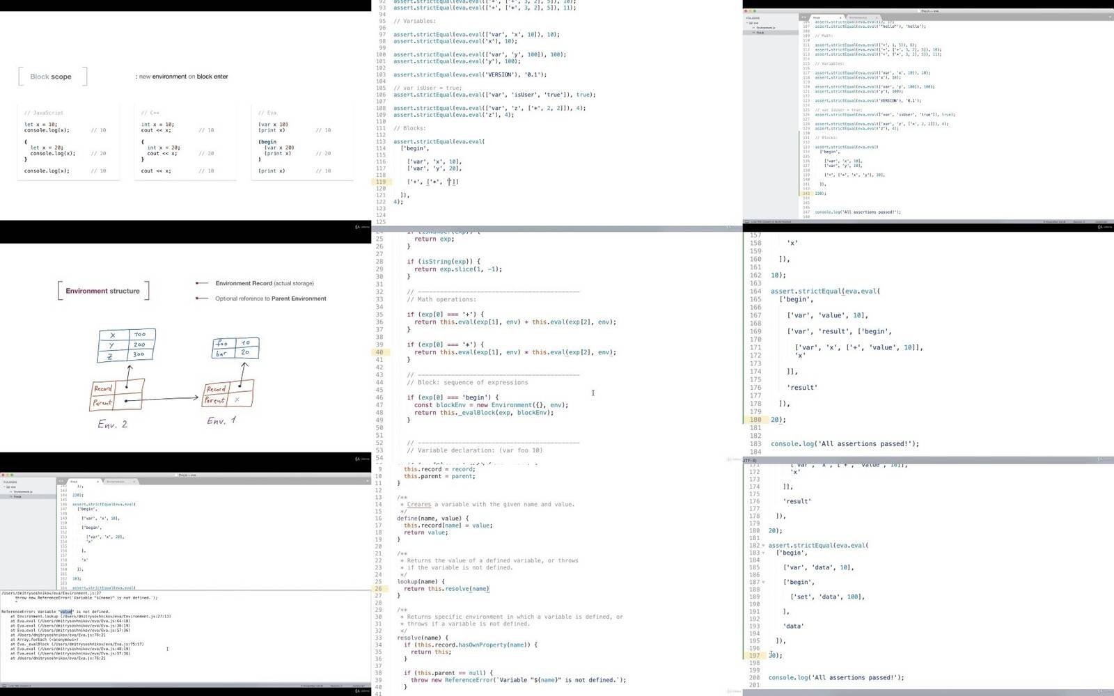Screen dimensions: 1114x696
Task: Click "return this._evalBlock(exp, blockEnv);" line
Action: click(484, 413)
